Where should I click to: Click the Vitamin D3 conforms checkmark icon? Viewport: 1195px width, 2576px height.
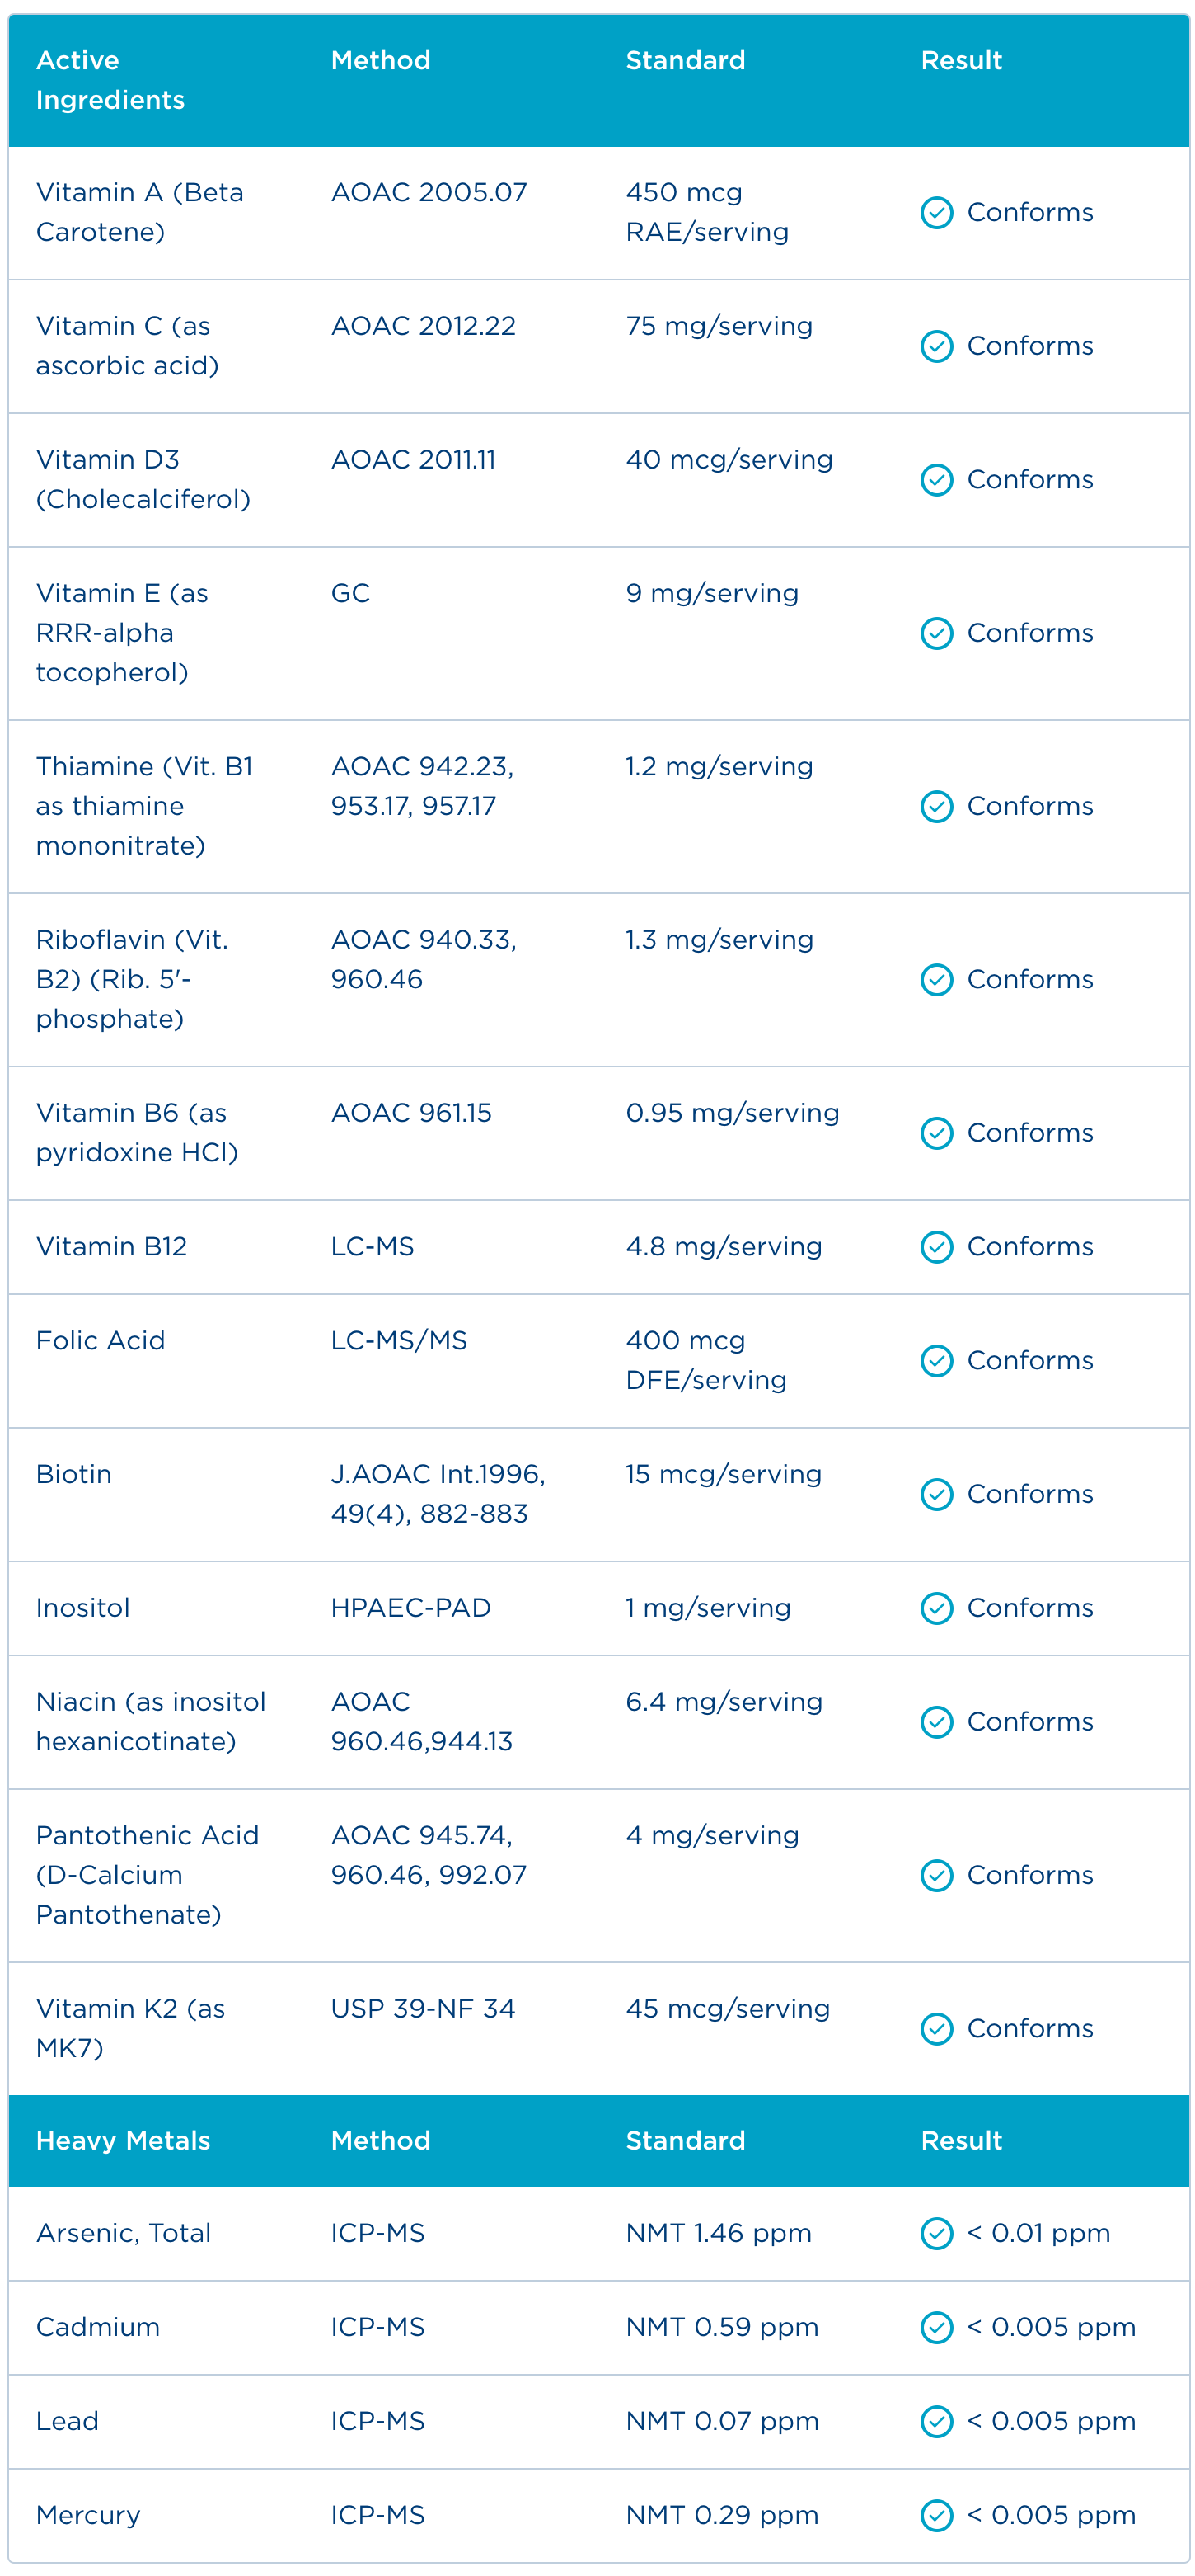936,480
